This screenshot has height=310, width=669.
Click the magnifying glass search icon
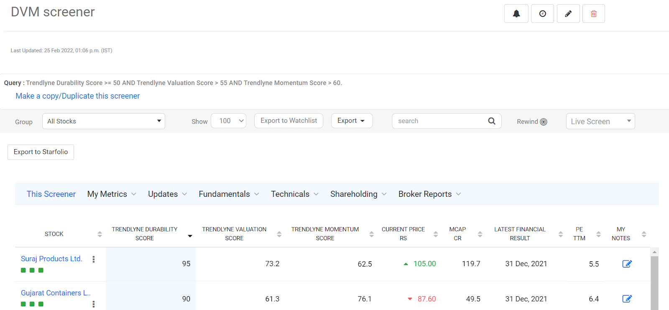click(x=492, y=121)
